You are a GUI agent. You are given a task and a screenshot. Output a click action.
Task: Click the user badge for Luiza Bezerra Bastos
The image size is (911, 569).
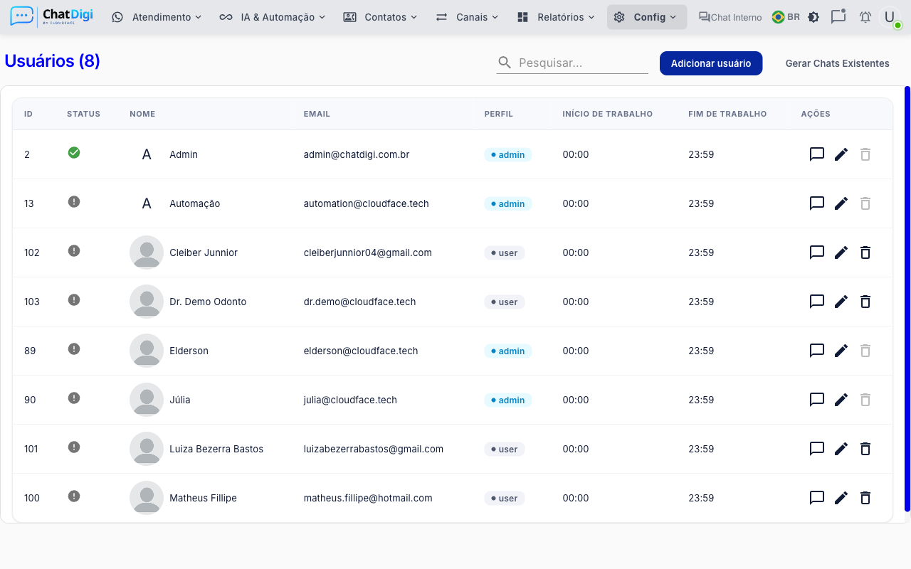click(x=505, y=449)
